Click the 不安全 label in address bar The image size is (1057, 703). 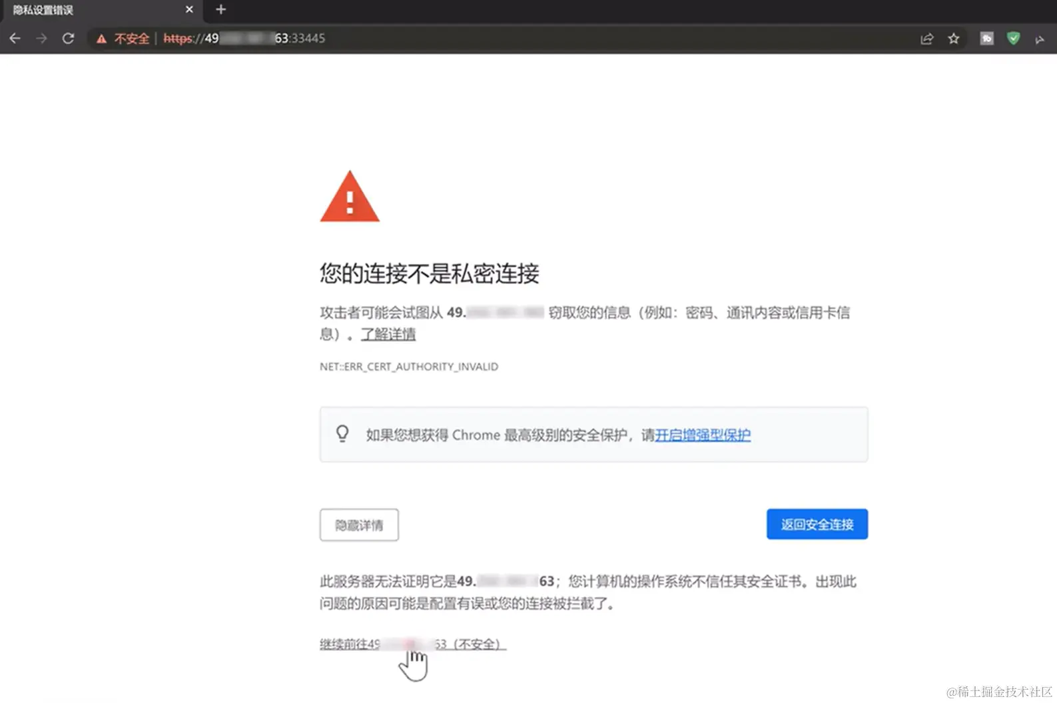[132, 39]
